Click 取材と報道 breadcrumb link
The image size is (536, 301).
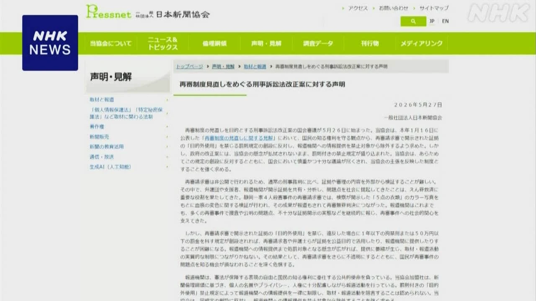(x=255, y=66)
